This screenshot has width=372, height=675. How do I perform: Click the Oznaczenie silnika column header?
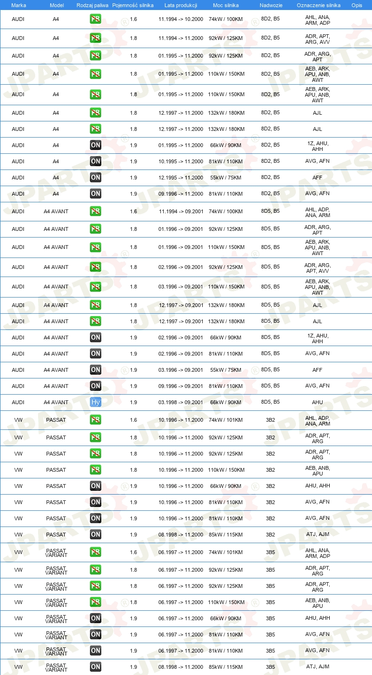click(318, 5)
